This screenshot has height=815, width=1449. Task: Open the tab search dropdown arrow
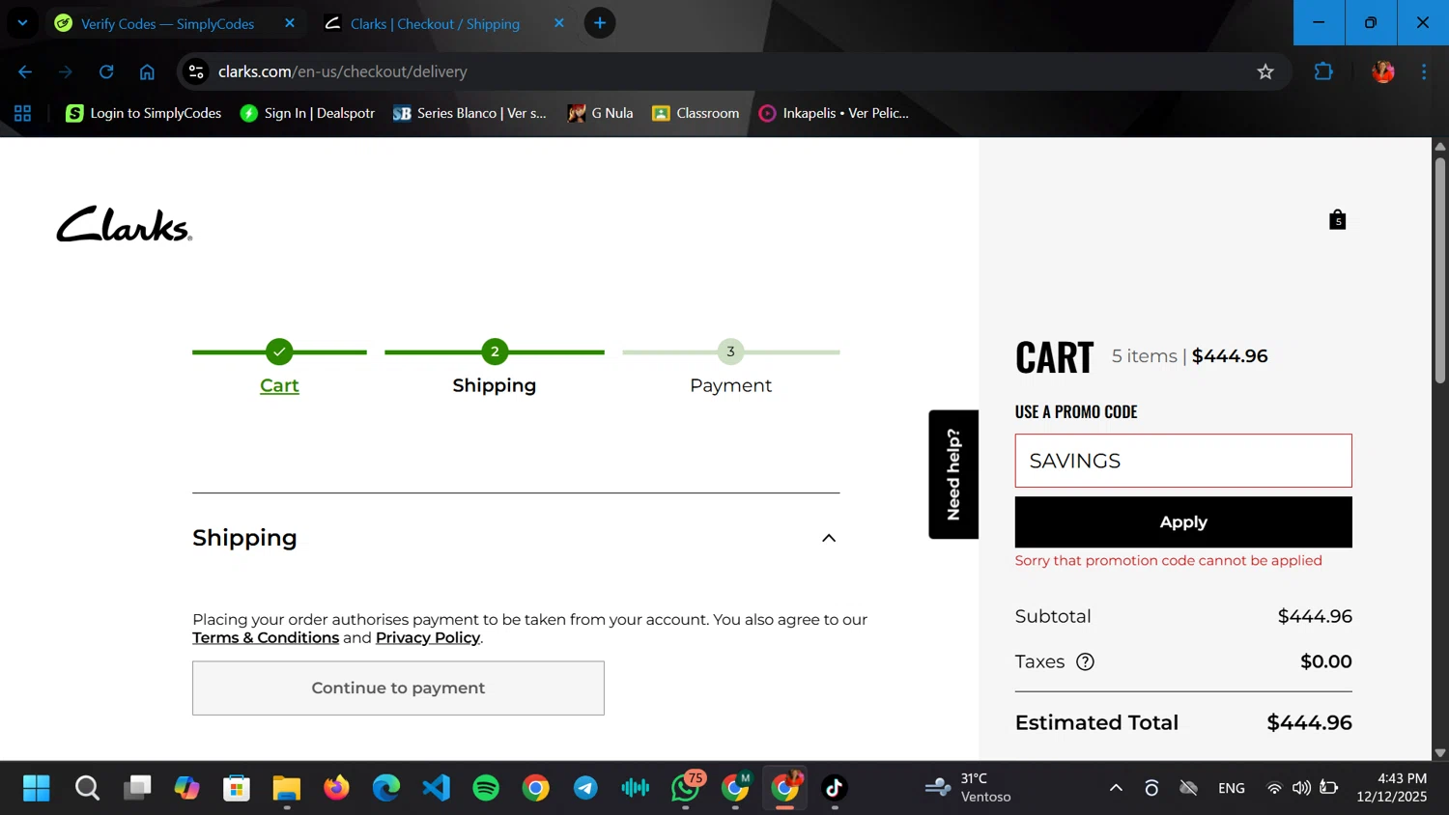(22, 23)
